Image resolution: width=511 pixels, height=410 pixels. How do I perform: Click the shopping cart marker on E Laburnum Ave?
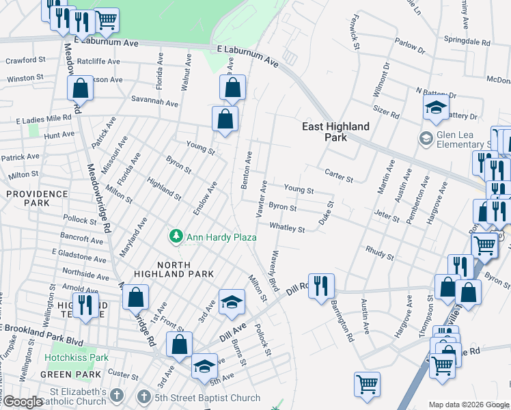[x=107, y=22]
